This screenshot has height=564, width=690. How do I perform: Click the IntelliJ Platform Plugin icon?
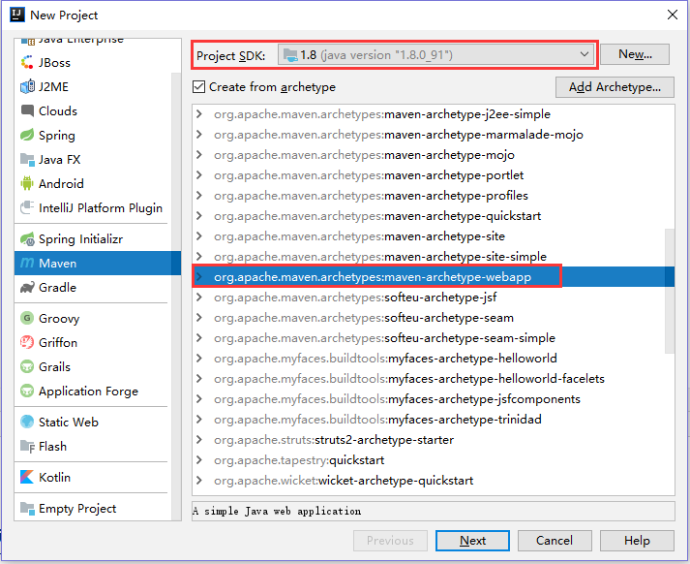click(27, 207)
